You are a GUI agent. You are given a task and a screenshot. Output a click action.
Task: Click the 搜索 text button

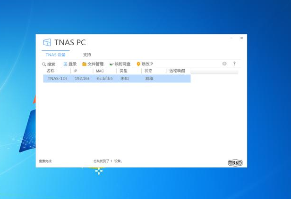pos(51,64)
